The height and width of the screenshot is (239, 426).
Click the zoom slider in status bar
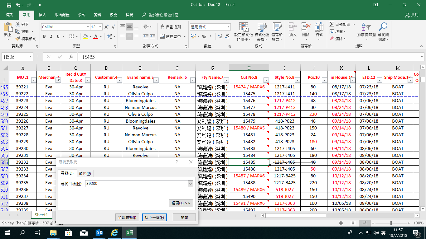click(392, 223)
